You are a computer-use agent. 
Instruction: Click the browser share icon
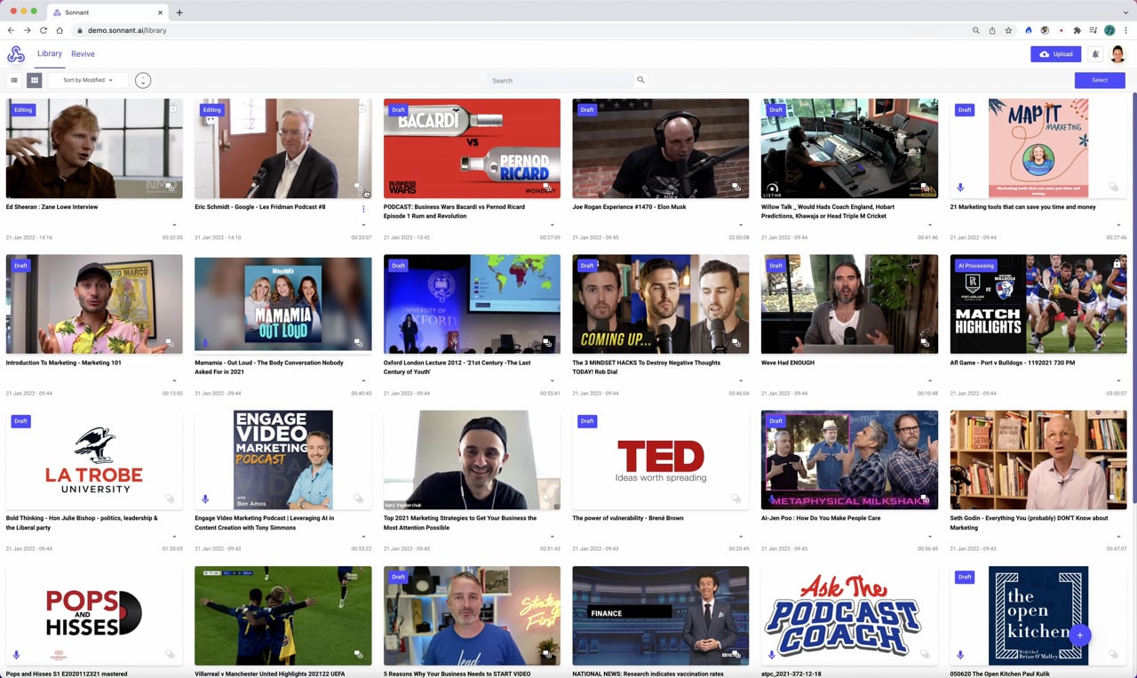coord(992,30)
